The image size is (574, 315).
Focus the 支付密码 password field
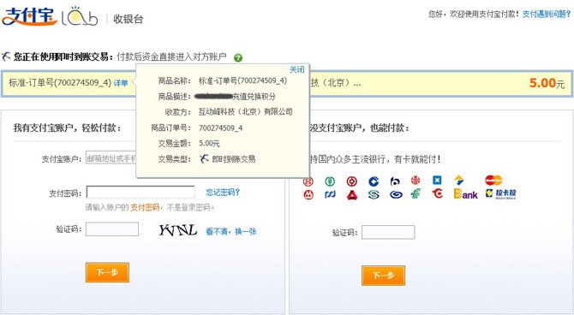[x=141, y=192]
